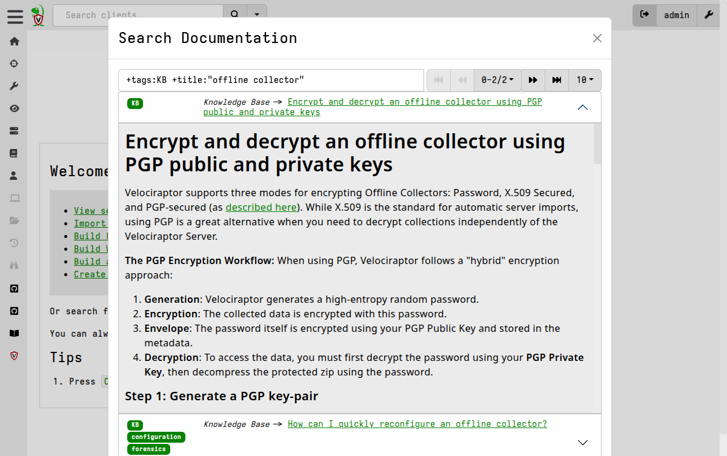
Task: Click the logout icon at top right
Action: (644, 15)
